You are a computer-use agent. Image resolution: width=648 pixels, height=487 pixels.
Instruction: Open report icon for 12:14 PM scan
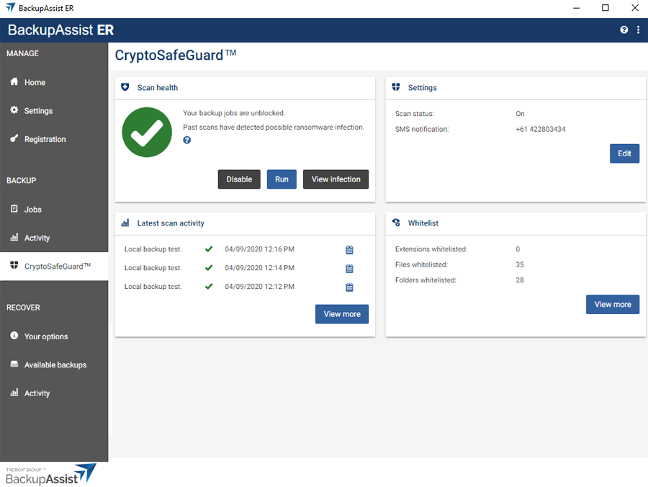tap(349, 268)
